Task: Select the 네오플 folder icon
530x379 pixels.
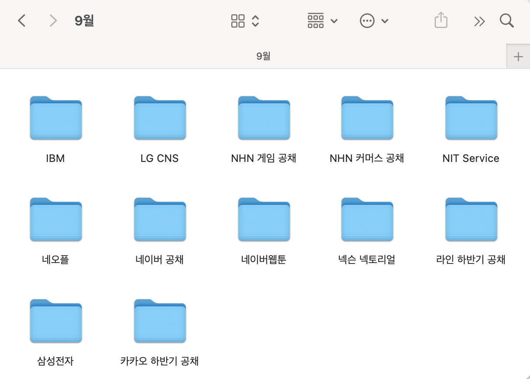Action: [x=56, y=219]
